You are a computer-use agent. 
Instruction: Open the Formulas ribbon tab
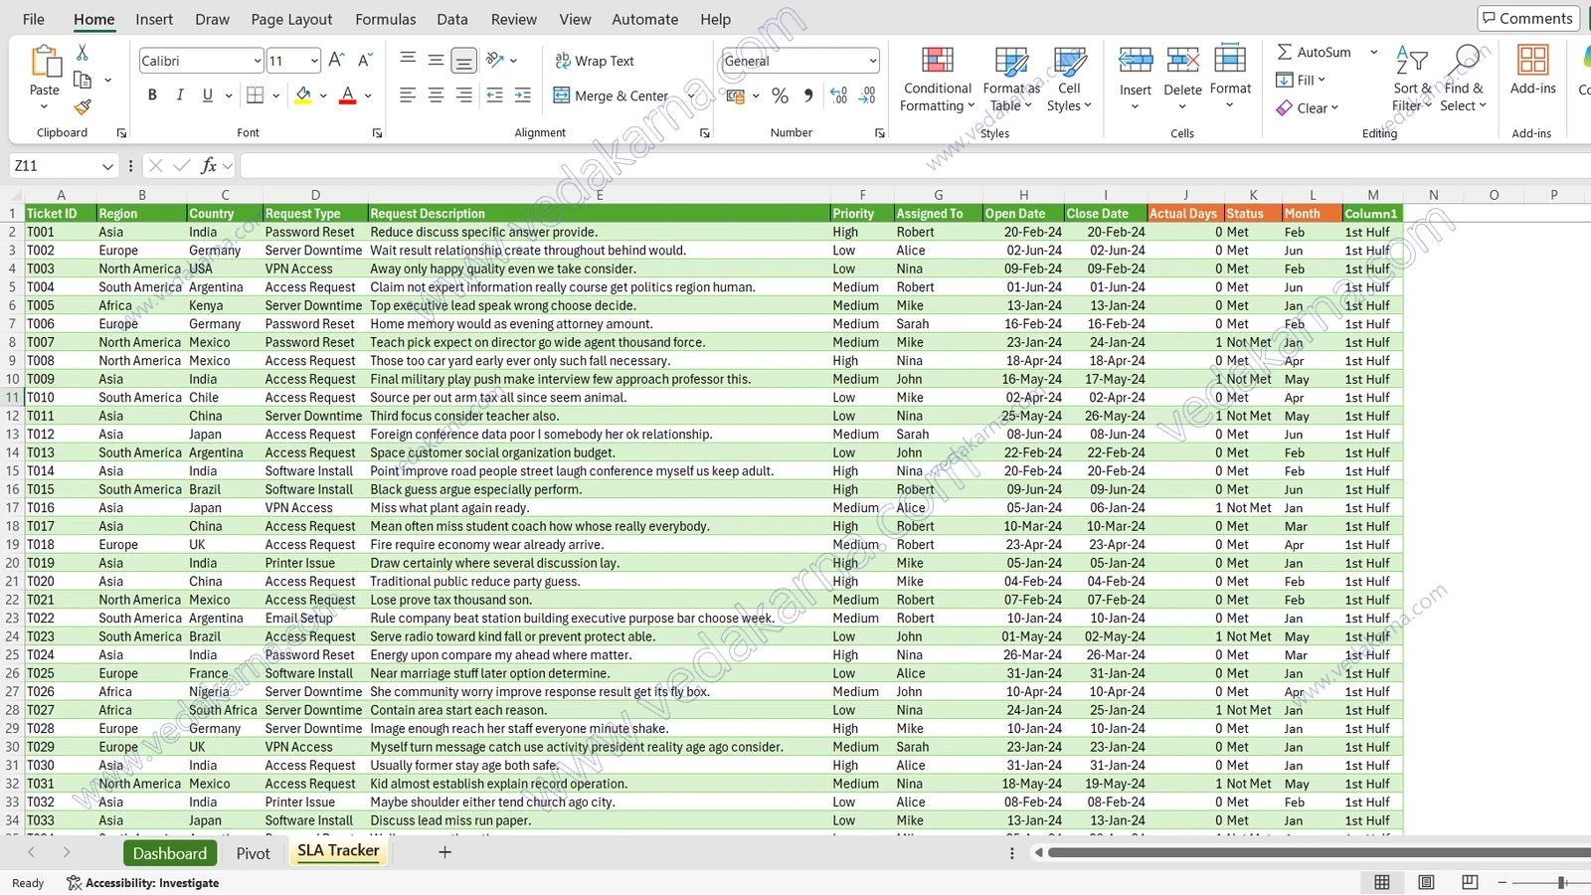386,19
